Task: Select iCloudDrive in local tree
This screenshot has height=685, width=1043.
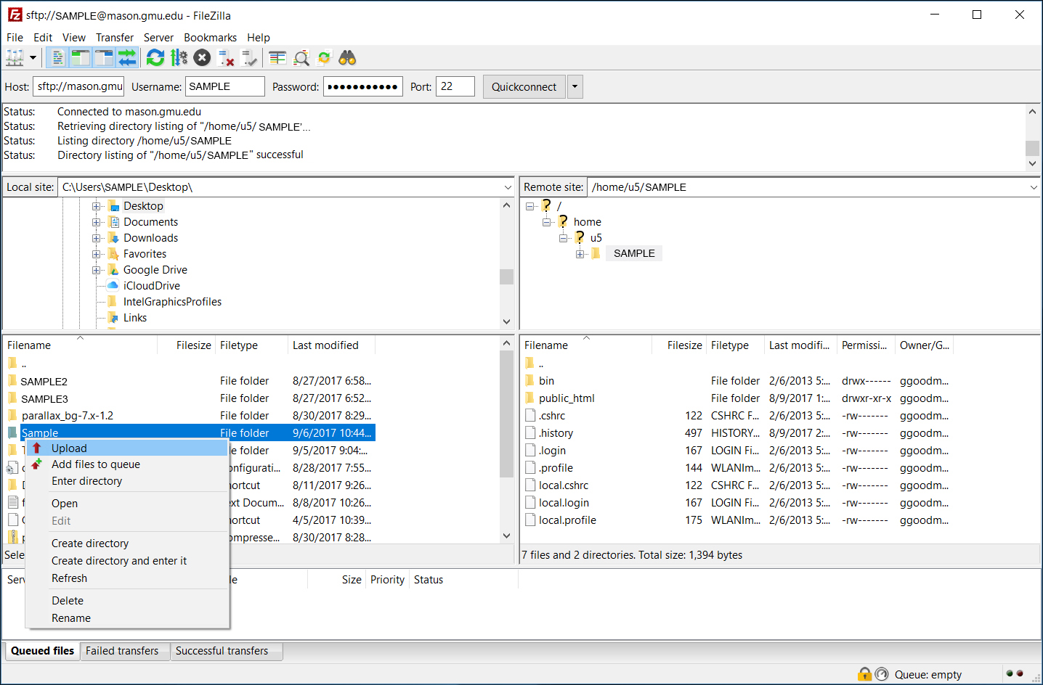Action: click(151, 286)
